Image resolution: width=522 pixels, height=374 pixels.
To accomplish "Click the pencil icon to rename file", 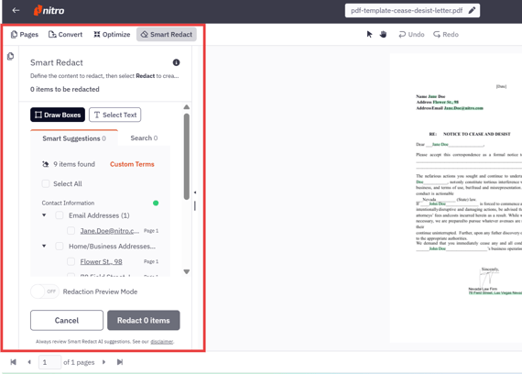I will [472, 10].
